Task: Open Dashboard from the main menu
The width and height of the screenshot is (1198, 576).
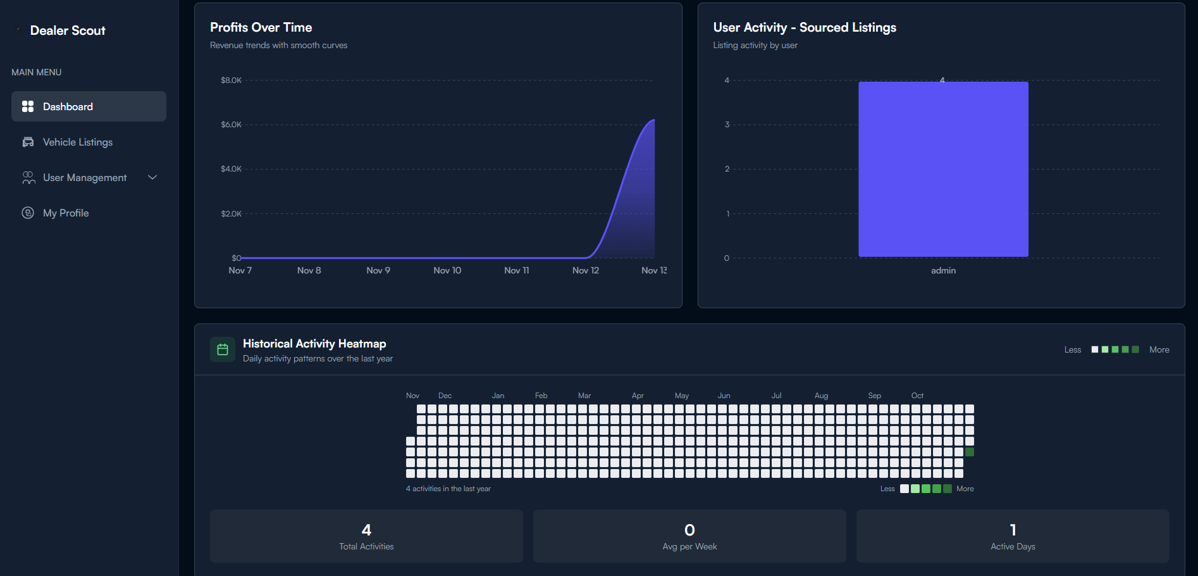Action: (x=67, y=106)
